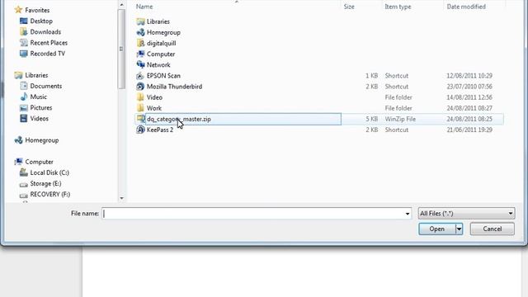Screen dimensions: 528x297
Task: Click Computer icon in file list
Action: coord(140,54)
